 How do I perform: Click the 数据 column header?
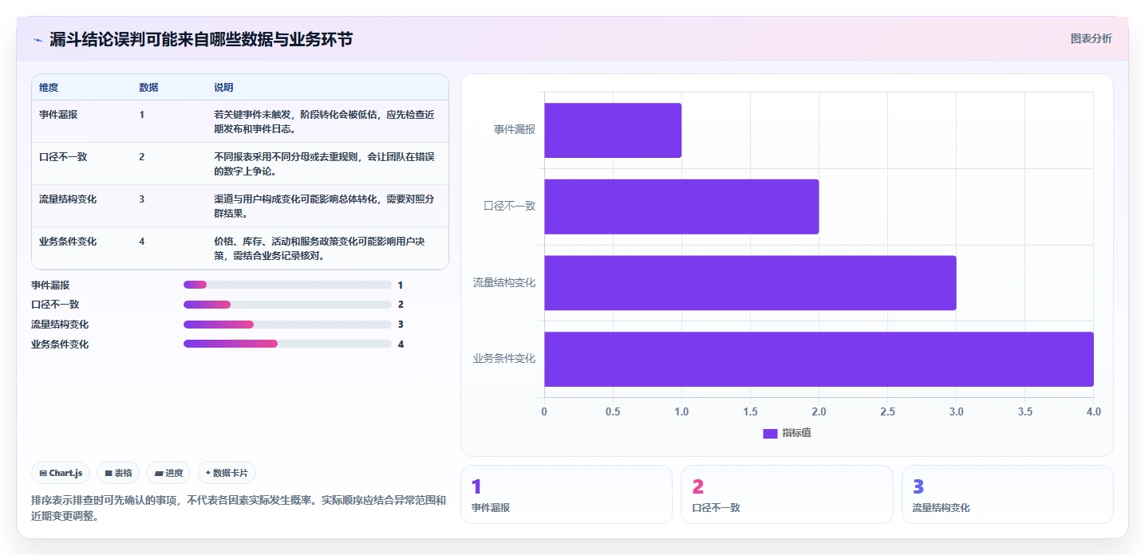tap(148, 88)
